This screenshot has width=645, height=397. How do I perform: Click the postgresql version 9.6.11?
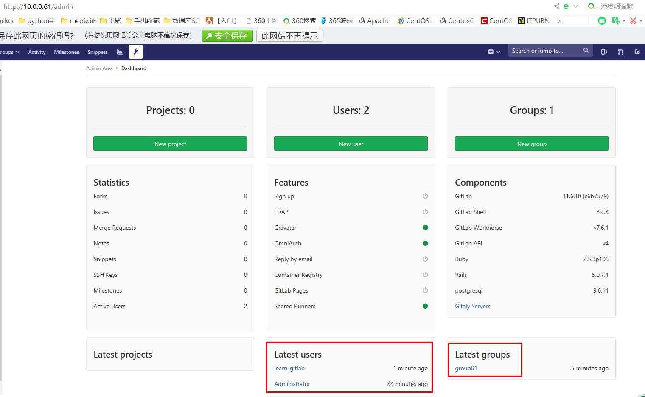click(601, 290)
